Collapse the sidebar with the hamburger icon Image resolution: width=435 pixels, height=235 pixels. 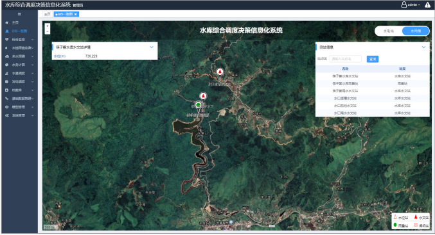pyautogui.click(x=19, y=14)
